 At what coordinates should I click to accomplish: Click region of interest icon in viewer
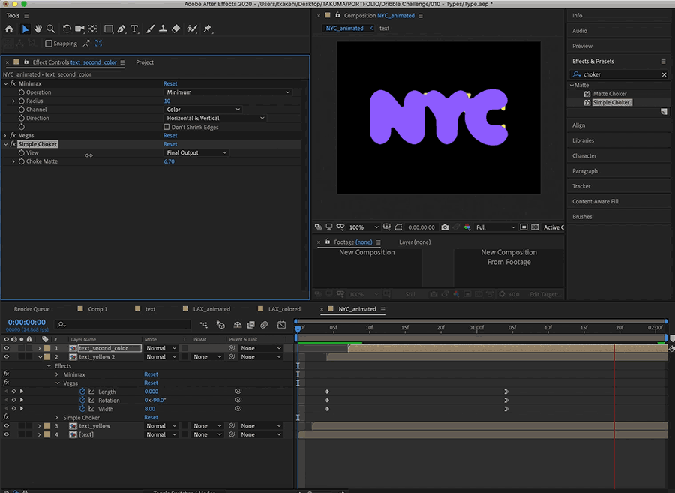[x=523, y=227]
